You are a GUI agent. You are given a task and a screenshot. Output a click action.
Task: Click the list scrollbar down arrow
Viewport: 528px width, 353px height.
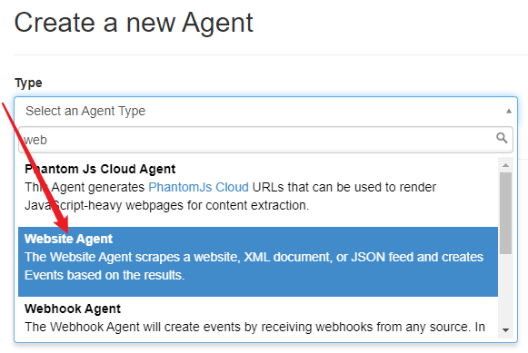[x=505, y=330]
